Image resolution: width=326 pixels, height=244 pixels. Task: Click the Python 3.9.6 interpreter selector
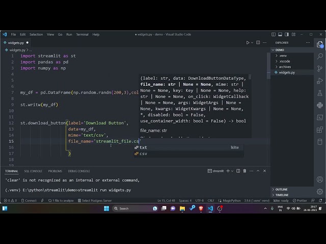pyautogui.click(x=257, y=200)
